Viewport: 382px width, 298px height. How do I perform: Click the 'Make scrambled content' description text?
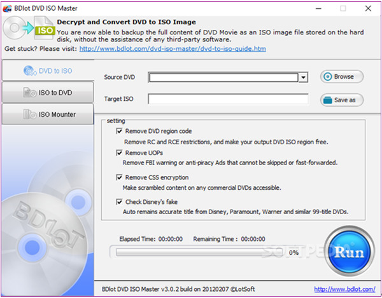202,188
